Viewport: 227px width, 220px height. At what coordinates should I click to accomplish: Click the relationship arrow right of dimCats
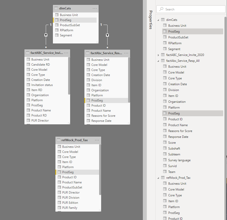[x=107, y=35]
